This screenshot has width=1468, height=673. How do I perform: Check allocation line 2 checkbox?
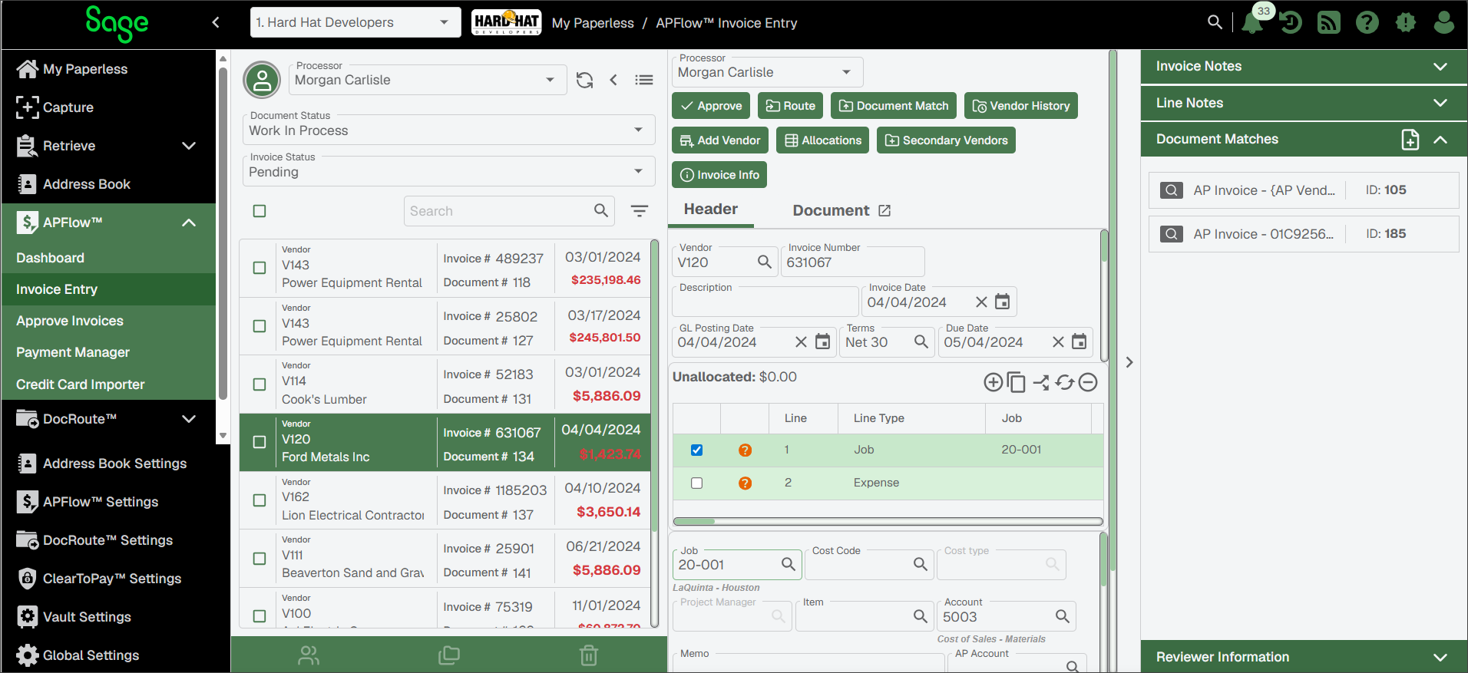(x=696, y=483)
